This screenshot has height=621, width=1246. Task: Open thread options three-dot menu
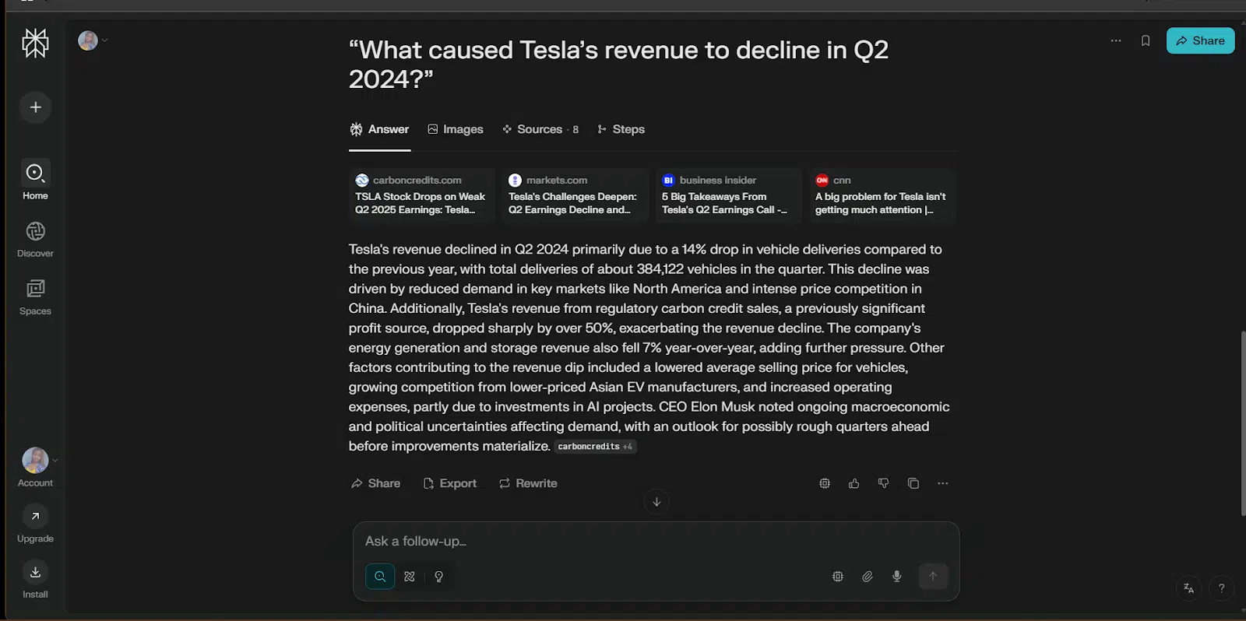1116,40
